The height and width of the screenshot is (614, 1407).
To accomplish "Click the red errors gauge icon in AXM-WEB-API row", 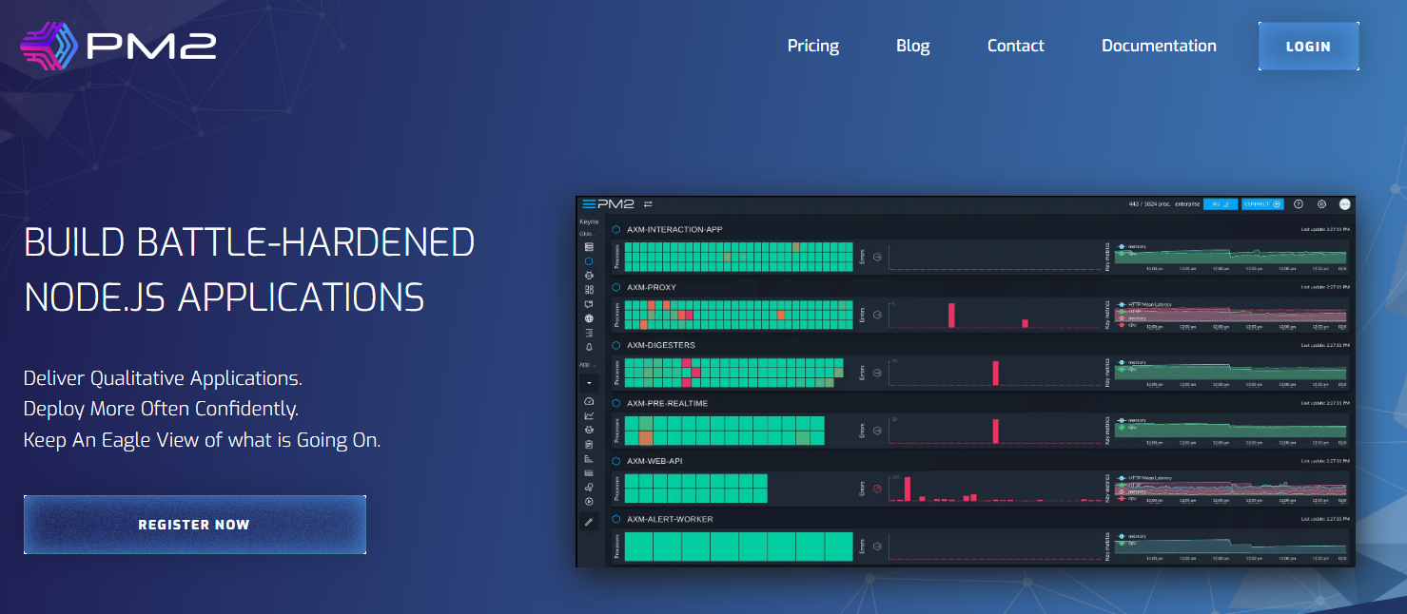I will click(x=877, y=489).
